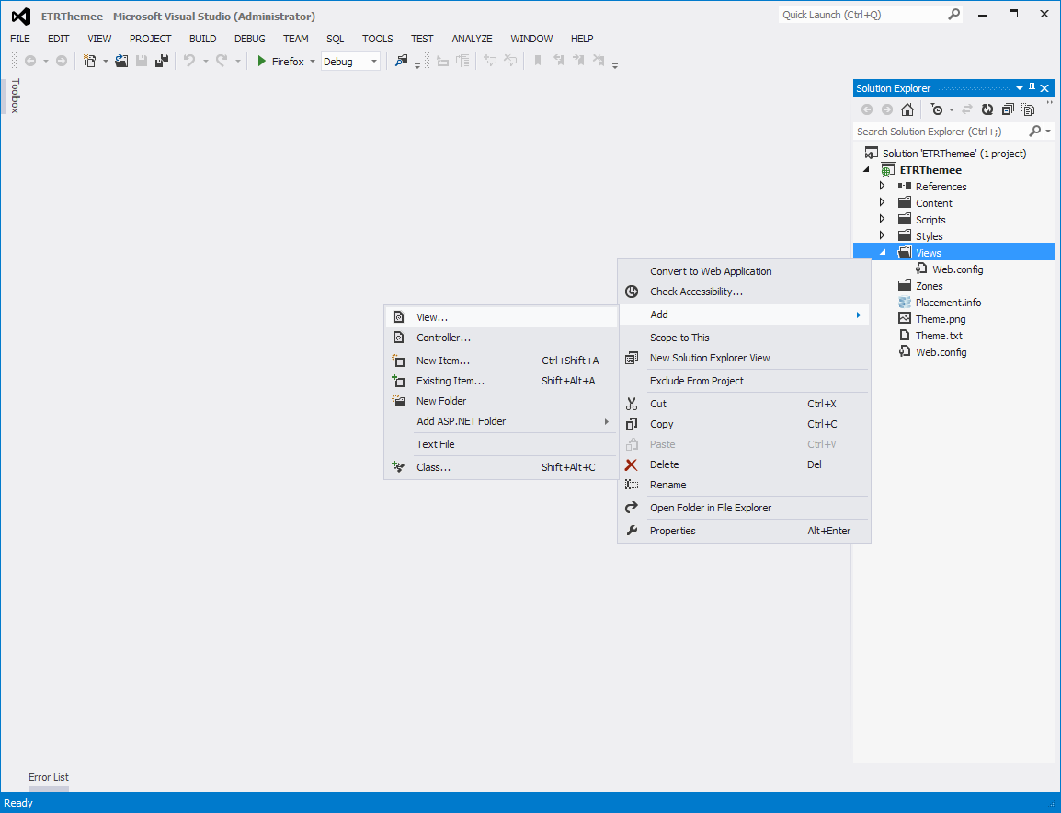The image size is (1061, 813).
Task: Click the Pending Changes Filter clock icon
Action: [937, 109]
